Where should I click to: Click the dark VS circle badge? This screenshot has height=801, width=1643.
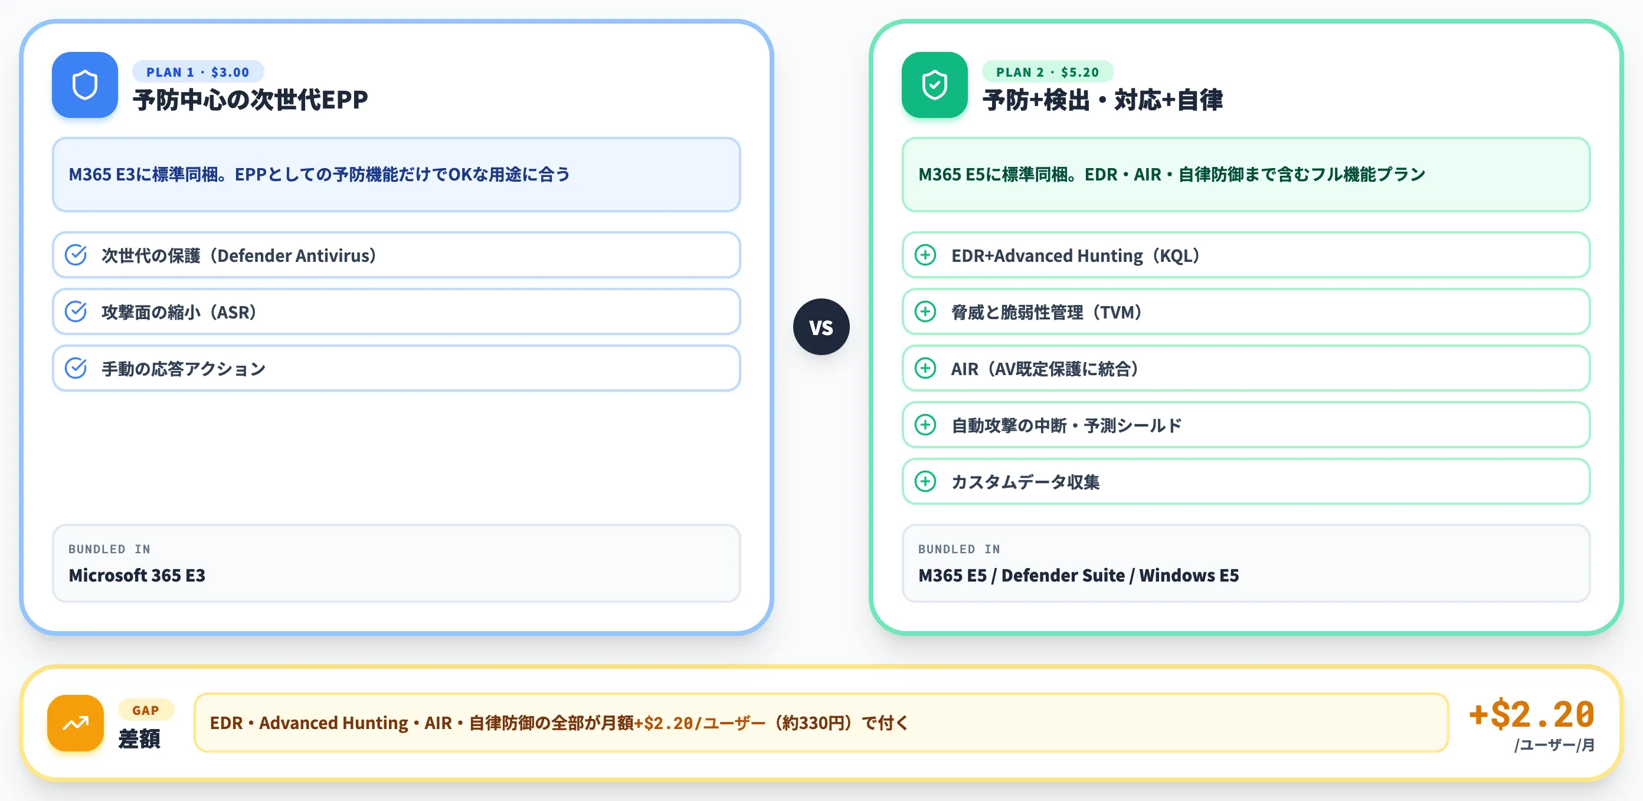click(x=821, y=327)
